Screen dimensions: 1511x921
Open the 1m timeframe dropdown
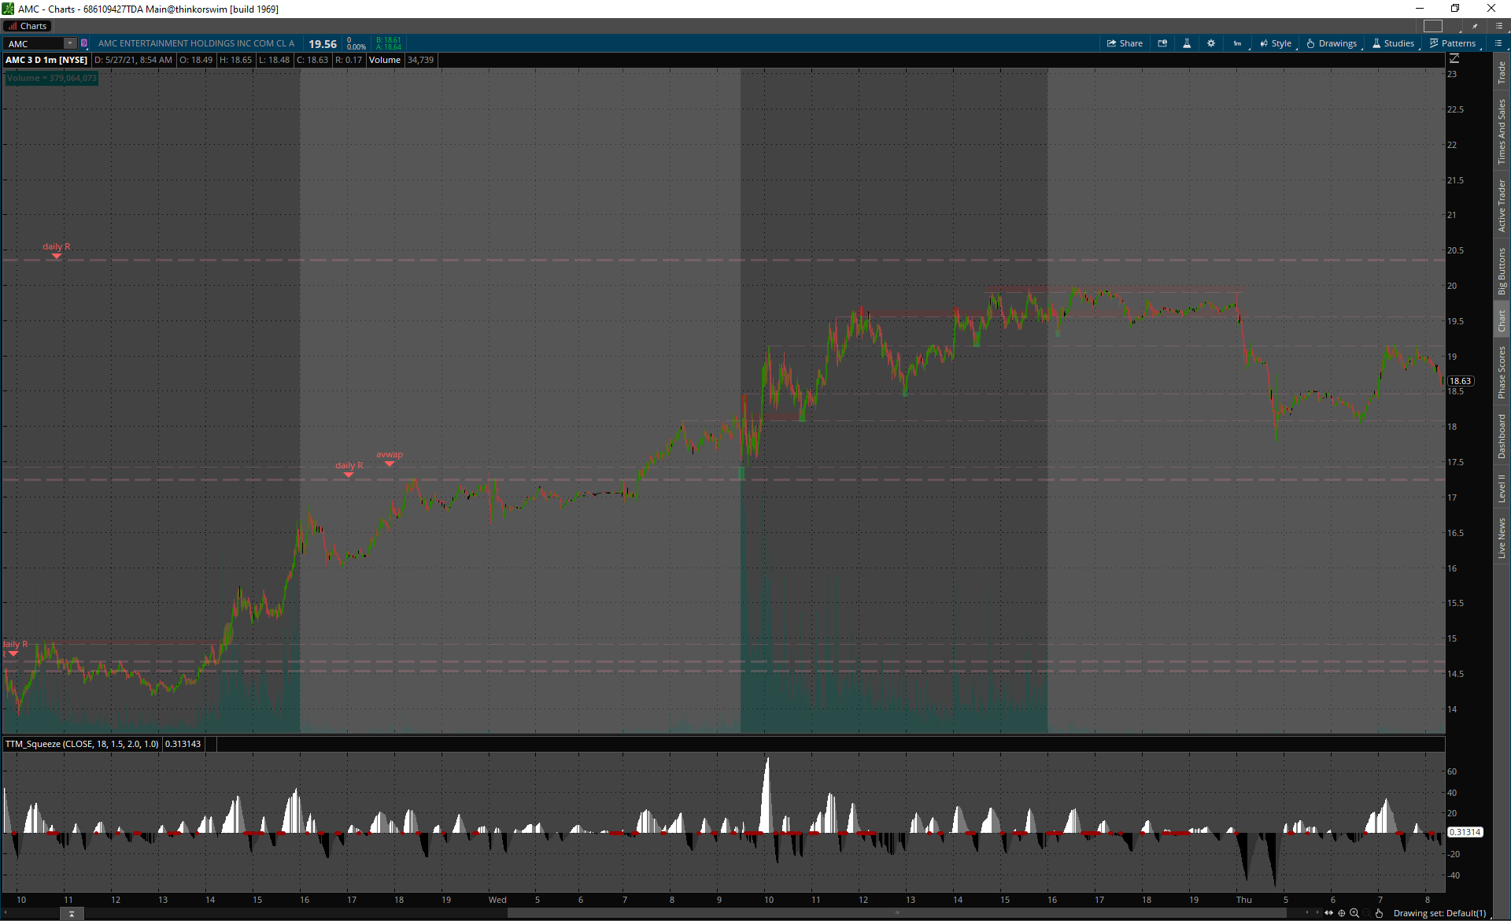tap(1238, 43)
